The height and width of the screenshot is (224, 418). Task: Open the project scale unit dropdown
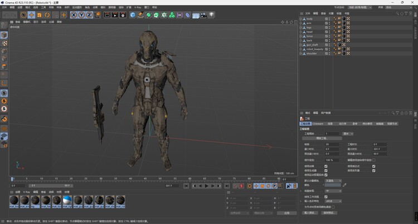click(348, 133)
